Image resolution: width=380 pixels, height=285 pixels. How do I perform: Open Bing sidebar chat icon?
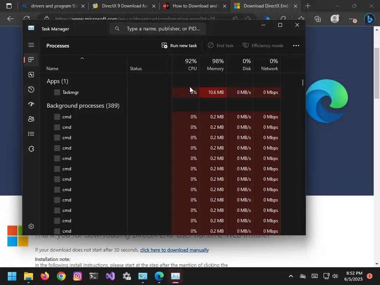tap(370, 19)
